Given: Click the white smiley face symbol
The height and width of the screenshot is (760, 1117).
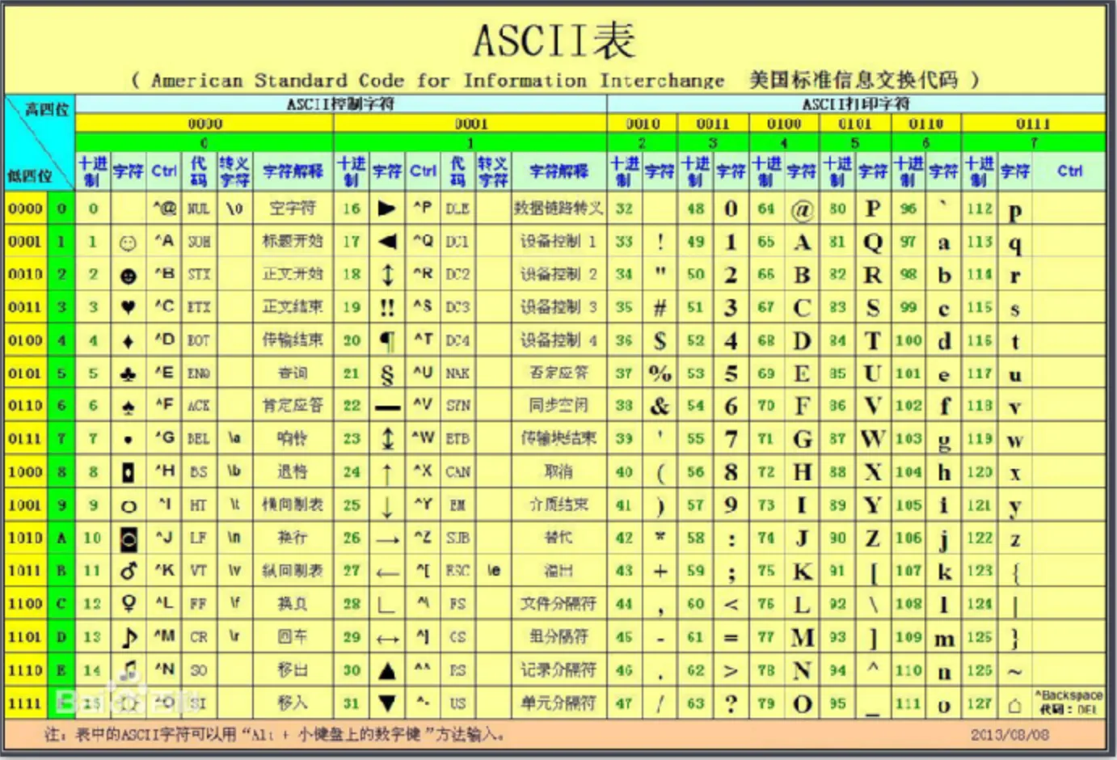Looking at the screenshot, I should tap(128, 243).
